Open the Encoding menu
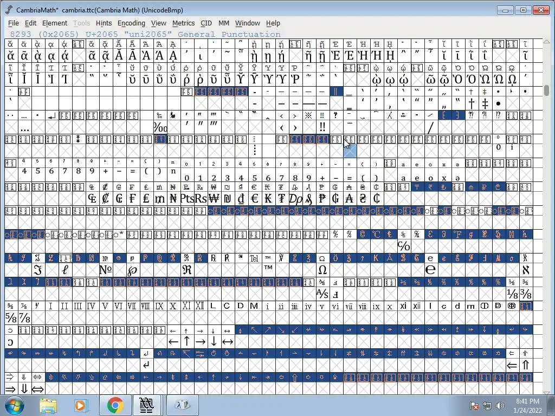Screen dimensions: 555x416 pos(131,23)
